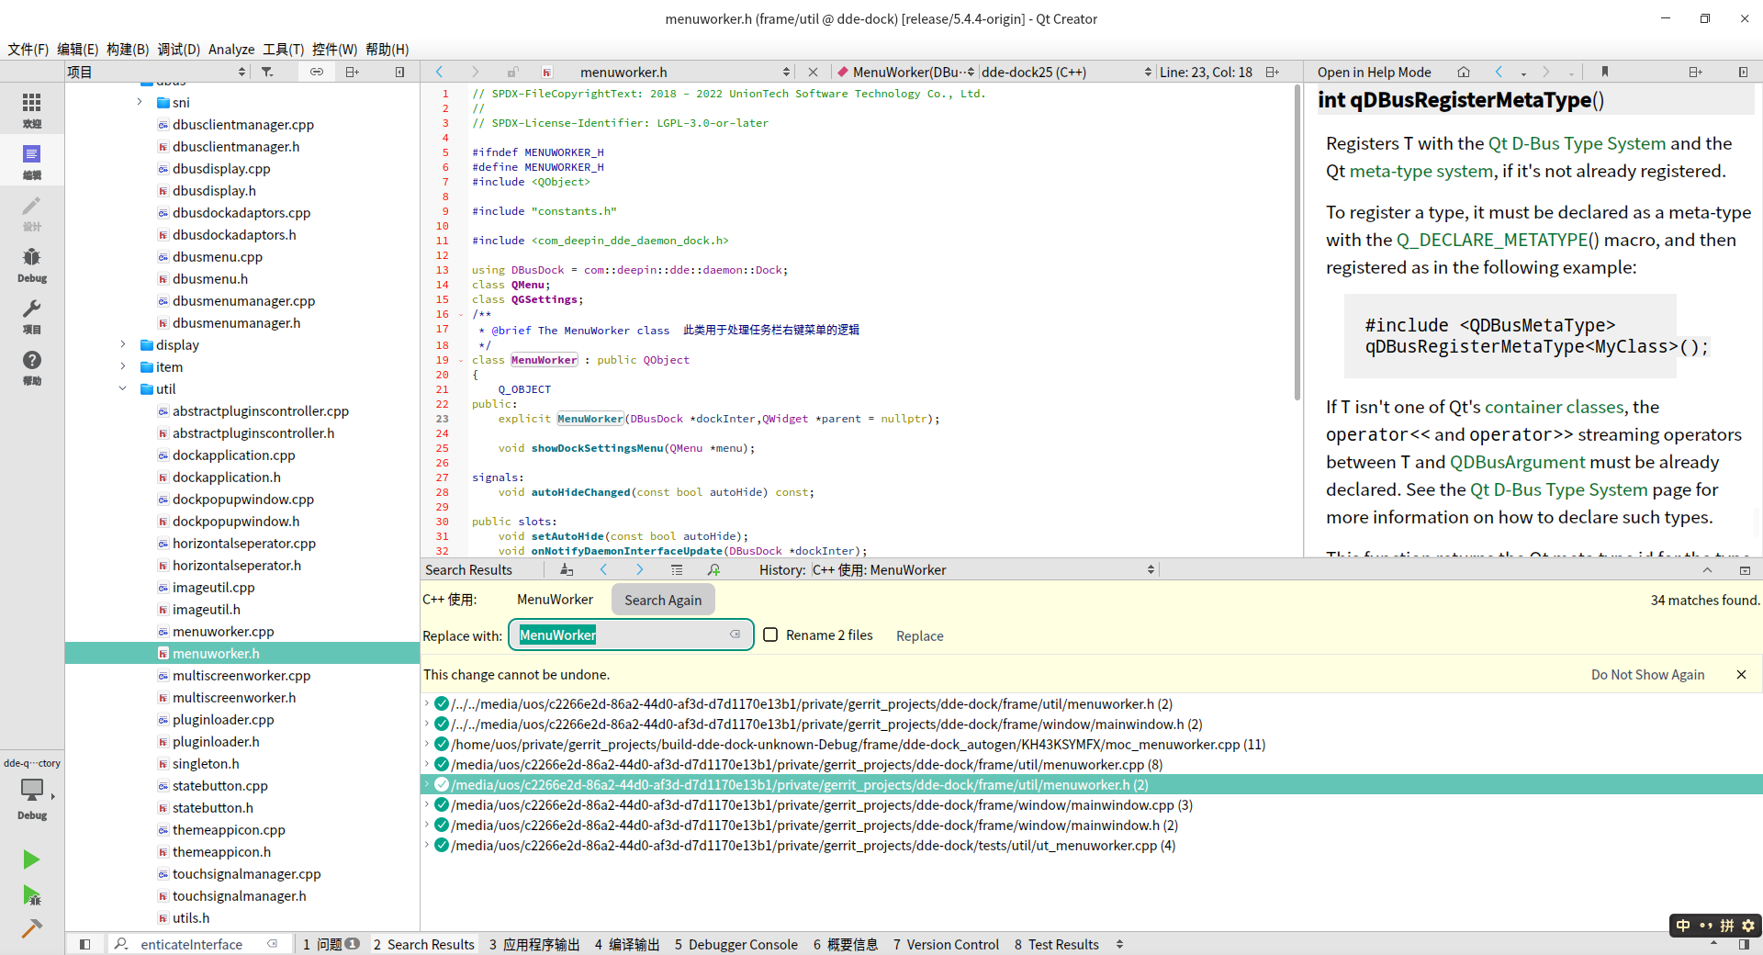
Task: Add bookmark in help panel toolbar
Action: [x=1604, y=72]
